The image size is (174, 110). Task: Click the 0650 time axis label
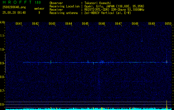click(168, 24)
